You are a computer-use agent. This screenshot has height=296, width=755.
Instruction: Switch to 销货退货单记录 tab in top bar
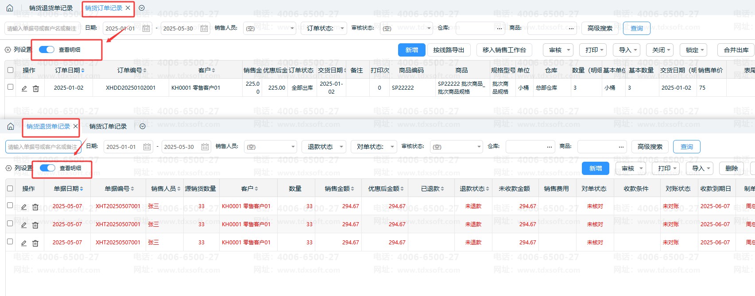point(50,8)
